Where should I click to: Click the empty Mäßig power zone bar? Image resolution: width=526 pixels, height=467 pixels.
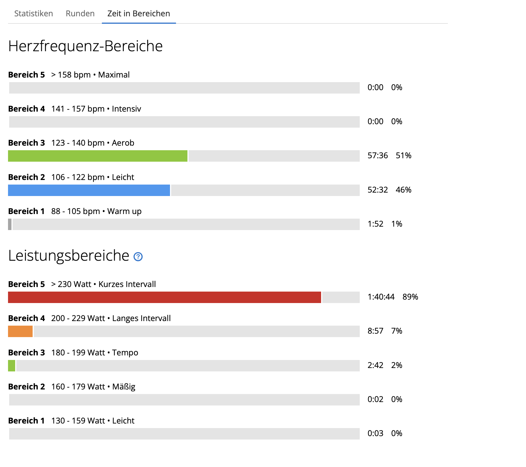pos(184,400)
